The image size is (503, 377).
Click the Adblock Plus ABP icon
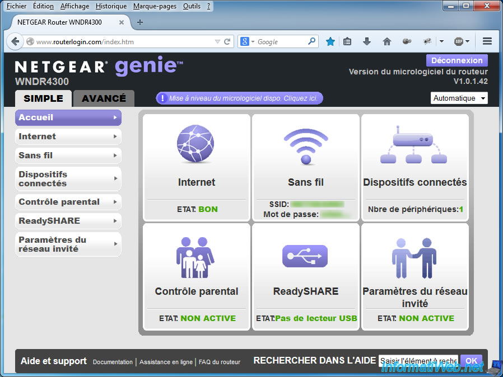[459, 41]
